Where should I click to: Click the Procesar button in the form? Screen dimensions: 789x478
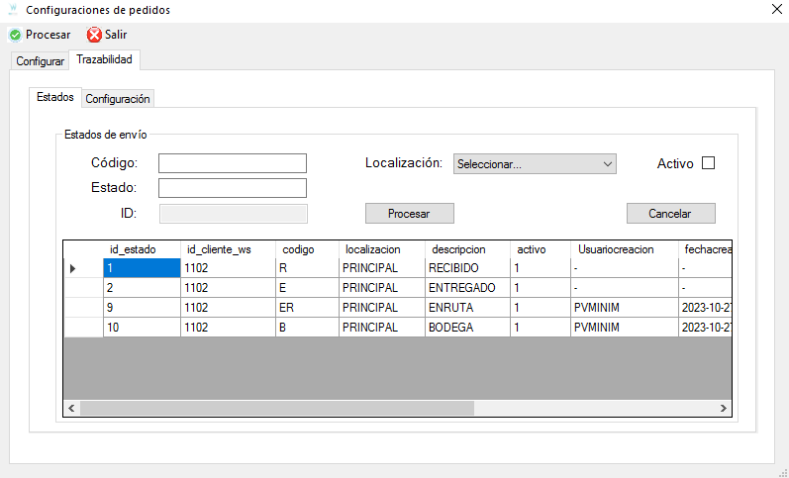(x=409, y=214)
